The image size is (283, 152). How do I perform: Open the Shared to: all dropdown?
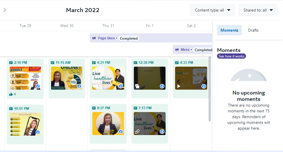258,10
